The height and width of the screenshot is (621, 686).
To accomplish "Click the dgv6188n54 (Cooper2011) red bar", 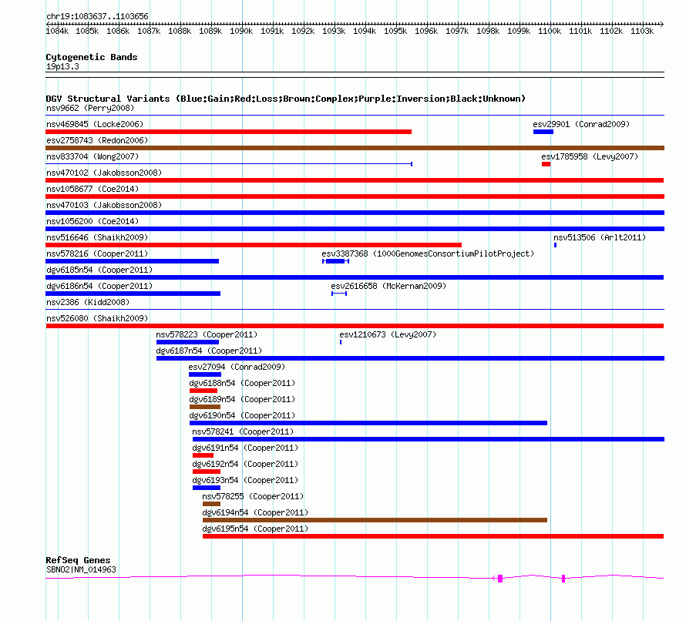I will (203, 391).
